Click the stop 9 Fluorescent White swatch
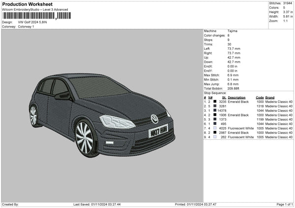This screenshot has height=208, width=295. (x=215, y=137)
